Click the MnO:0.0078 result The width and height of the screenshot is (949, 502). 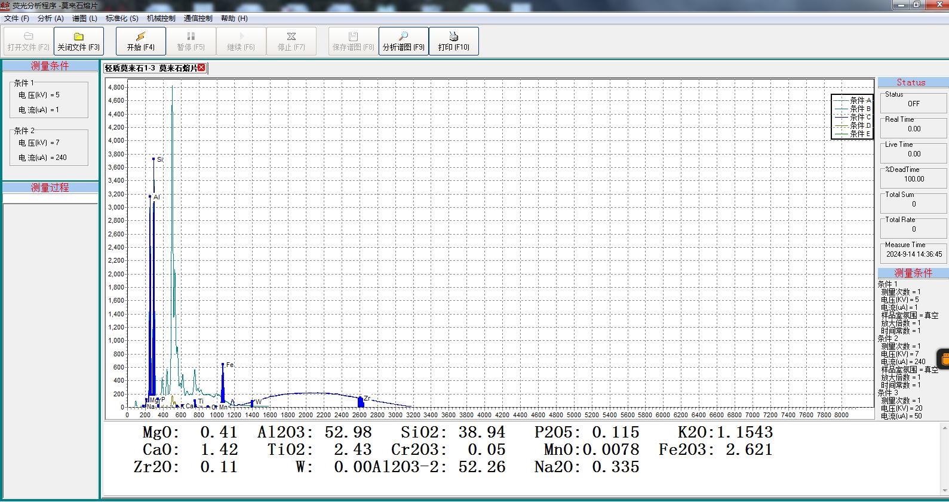tap(591, 449)
